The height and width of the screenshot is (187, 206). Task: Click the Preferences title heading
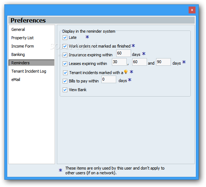[28, 20]
